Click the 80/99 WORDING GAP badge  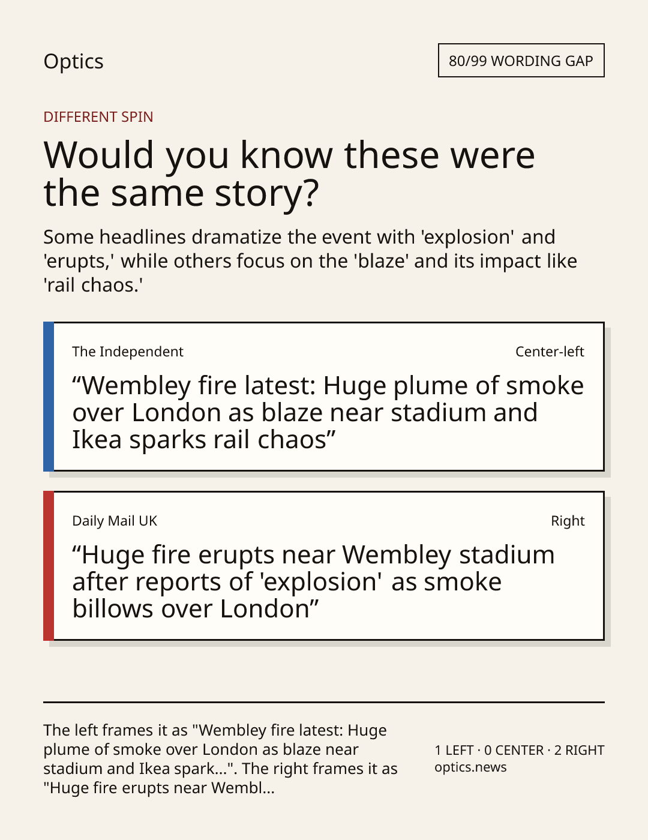[521, 61]
